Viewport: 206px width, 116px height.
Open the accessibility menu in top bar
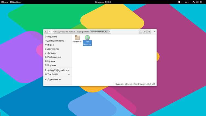pos(180,2)
